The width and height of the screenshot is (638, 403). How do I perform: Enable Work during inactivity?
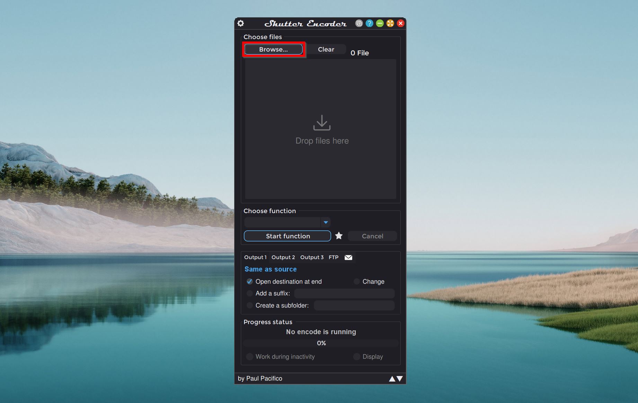[x=249, y=356]
